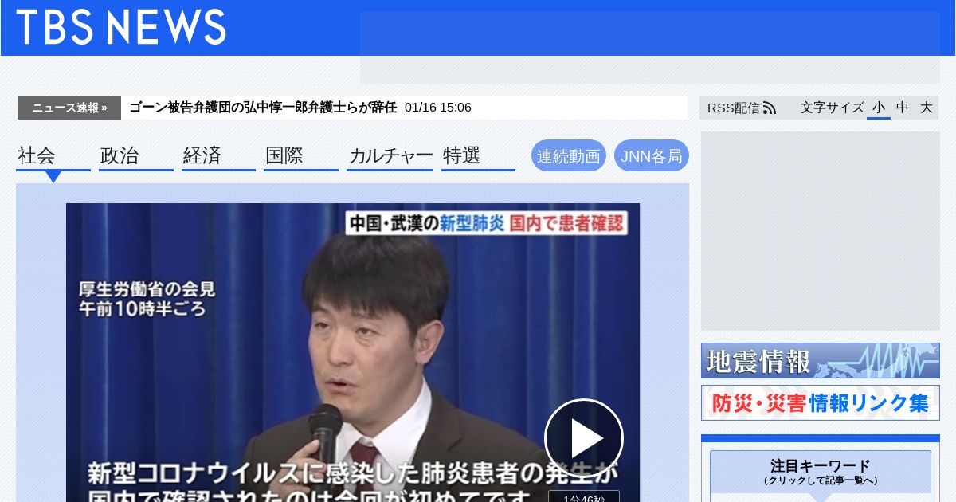Play the 新型肺炎 news video
Screen dimensions: 956x502
click(584, 438)
